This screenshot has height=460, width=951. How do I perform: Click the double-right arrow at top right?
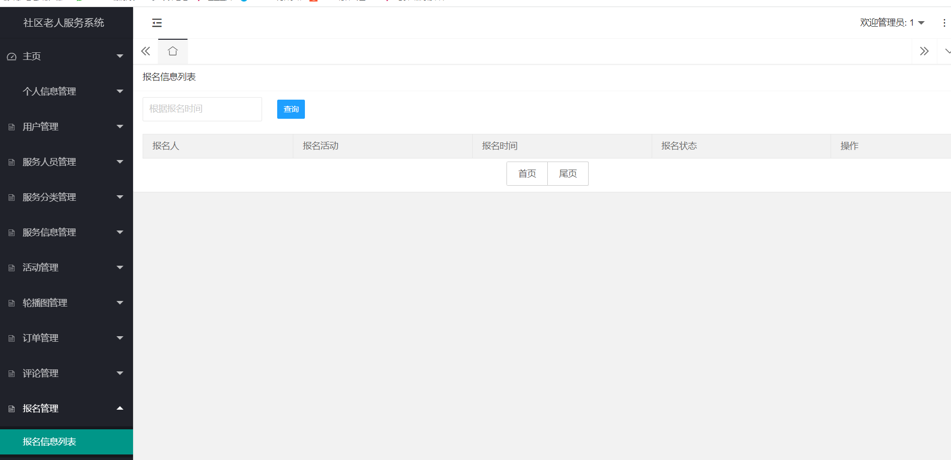click(924, 51)
